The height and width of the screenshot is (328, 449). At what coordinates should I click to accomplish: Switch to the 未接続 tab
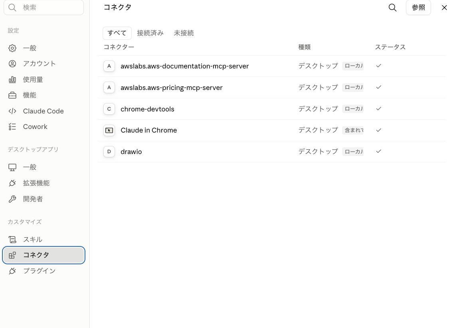point(184,33)
